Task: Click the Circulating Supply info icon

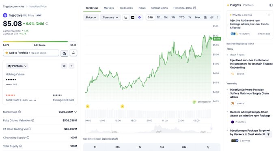Action: (x=28, y=138)
